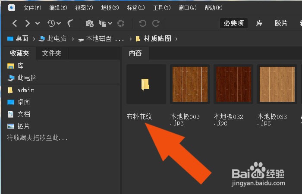Open the 堆栈(S) menu
The height and width of the screenshot is (194, 302).
tap(110, 8)
